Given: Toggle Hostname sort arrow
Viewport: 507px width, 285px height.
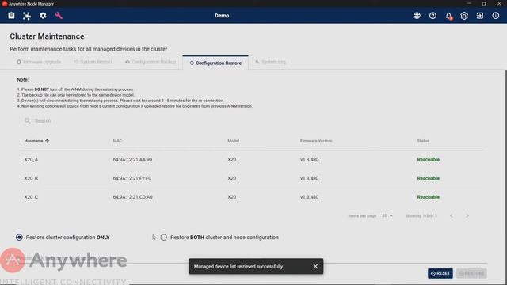Looking at the screenshot, I should (x=48, y=141).
